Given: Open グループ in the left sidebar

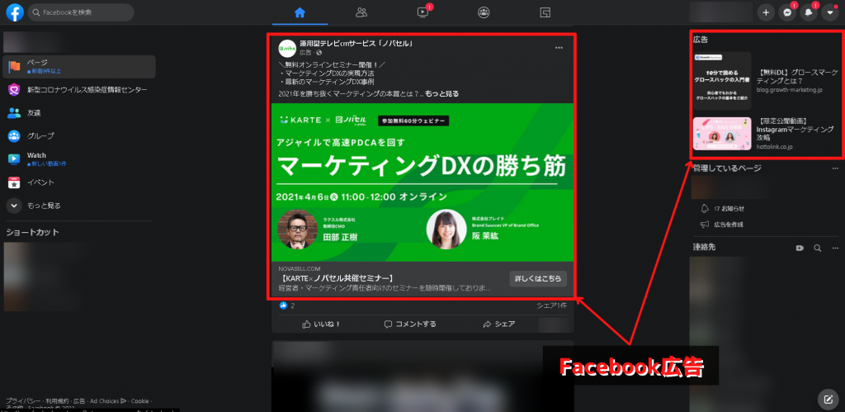Looking at the screenshot, I should point(79,136).
